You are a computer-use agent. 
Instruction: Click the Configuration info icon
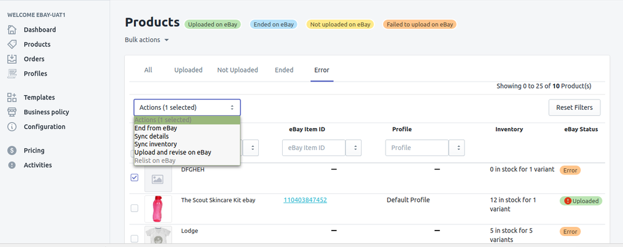(x=12, y=127)
